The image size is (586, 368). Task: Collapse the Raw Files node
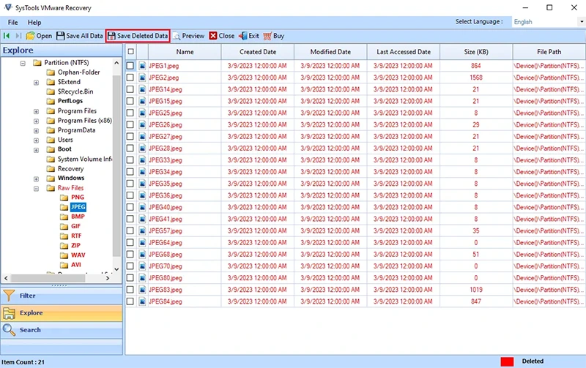36,189
